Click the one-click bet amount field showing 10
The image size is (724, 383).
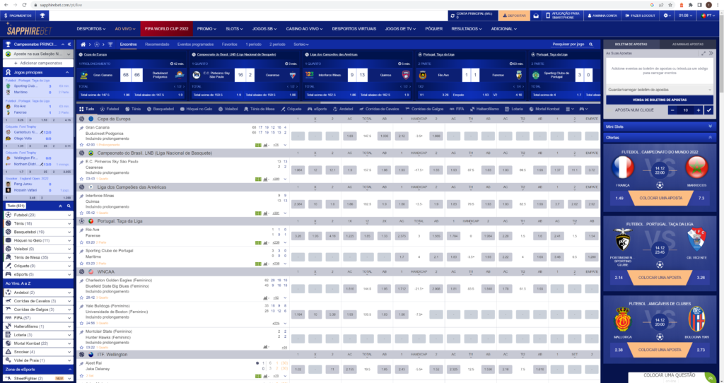(x=685, y=110)
